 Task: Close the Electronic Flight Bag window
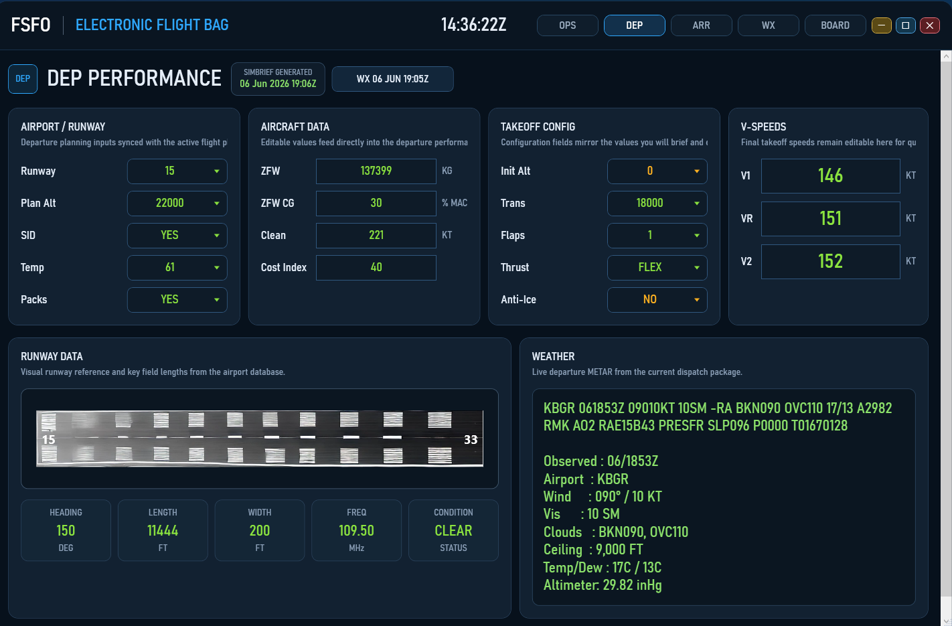click(x=929, y=25)
